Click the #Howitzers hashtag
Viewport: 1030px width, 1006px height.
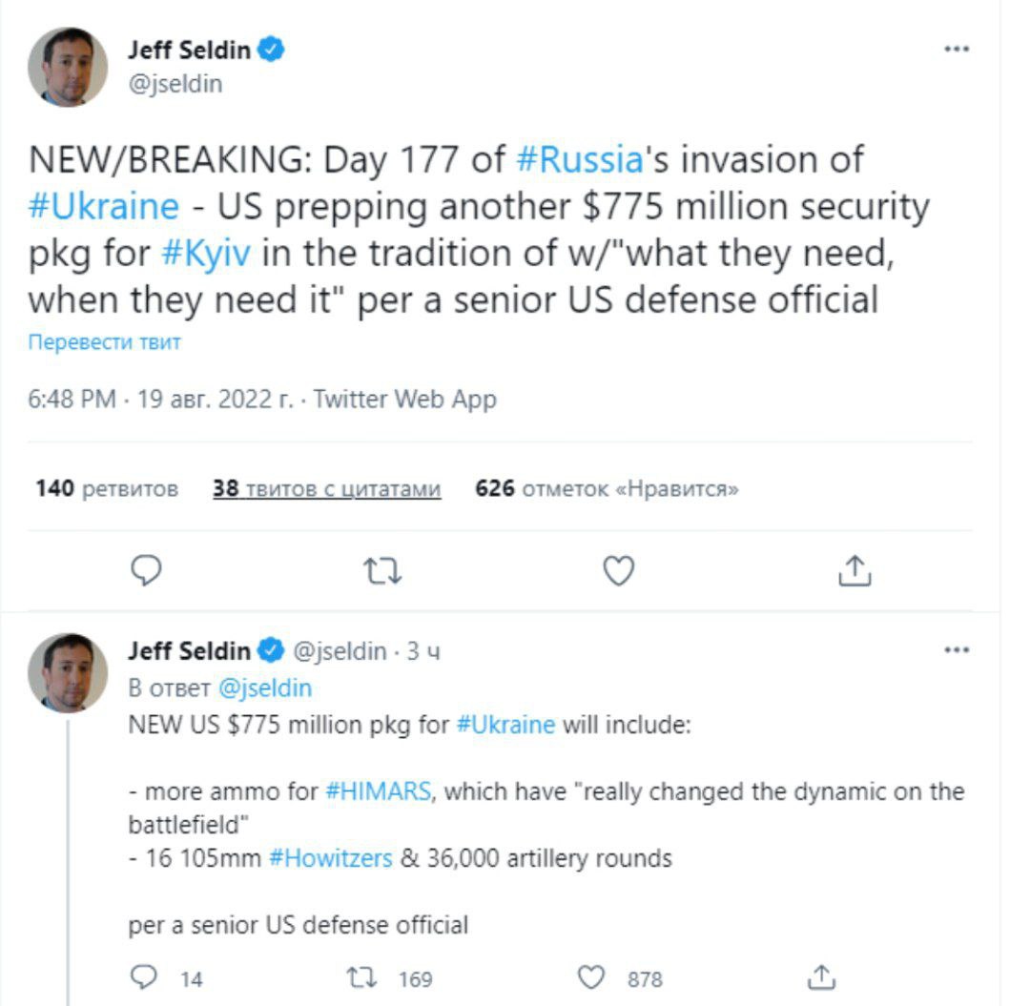330,858
